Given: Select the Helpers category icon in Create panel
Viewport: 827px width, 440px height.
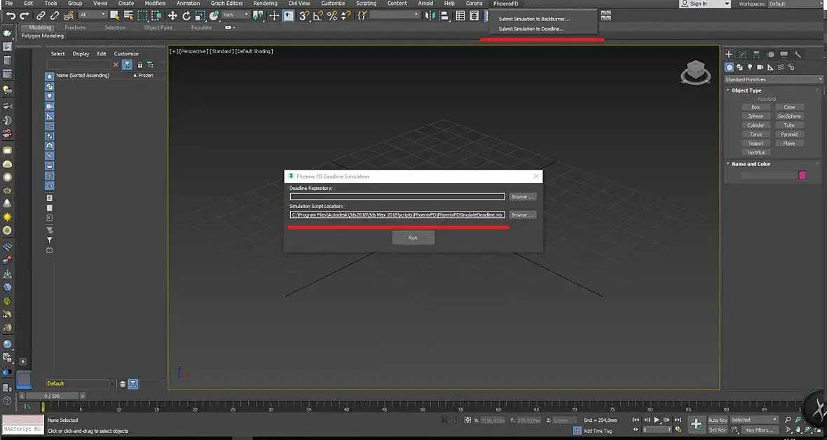Looking at the screenshot, I should 770,67.
